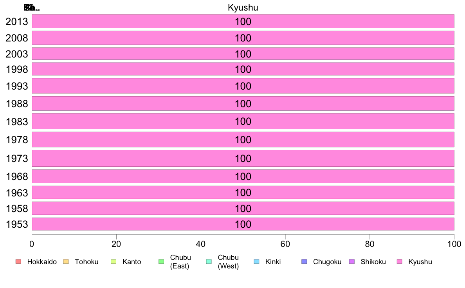Click the Tohoku legend color swatch
465x288 pixels.
click(66, 262)
